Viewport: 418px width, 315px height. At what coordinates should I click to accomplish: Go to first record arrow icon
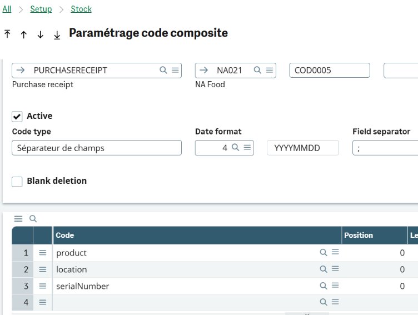pyautogui.click(x=7, y=34)
